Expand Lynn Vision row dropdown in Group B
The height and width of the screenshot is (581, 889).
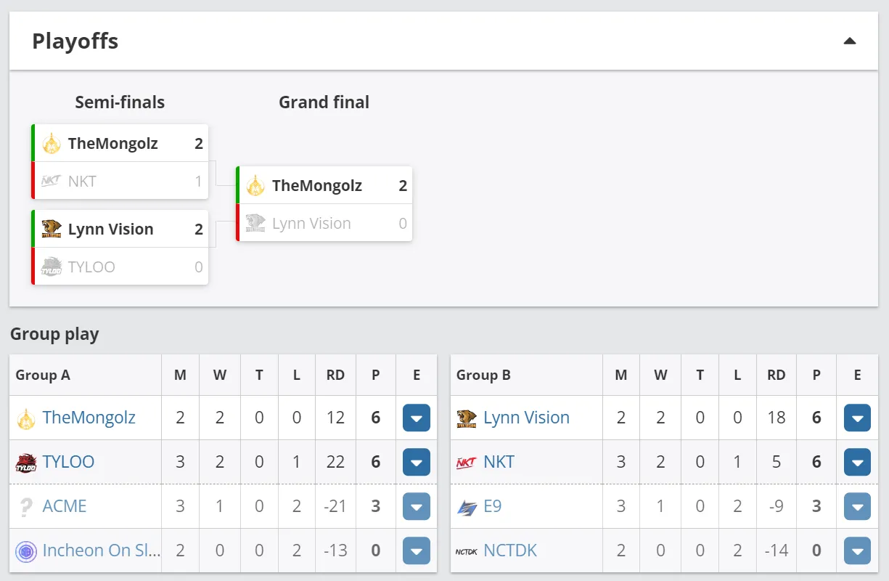point(857,418)
